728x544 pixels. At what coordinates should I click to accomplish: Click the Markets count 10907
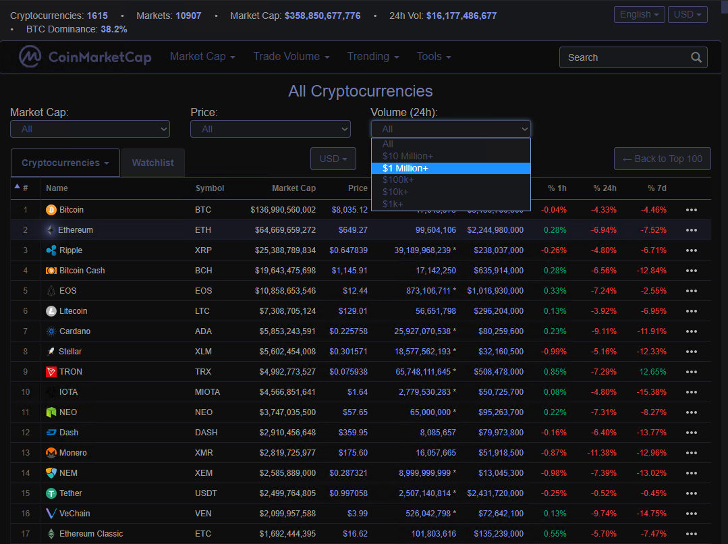coord(188,16)
